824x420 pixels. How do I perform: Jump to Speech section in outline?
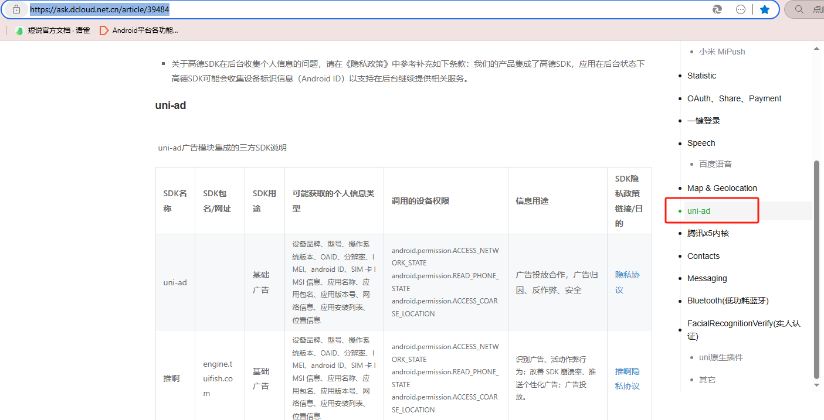(701, 143)
